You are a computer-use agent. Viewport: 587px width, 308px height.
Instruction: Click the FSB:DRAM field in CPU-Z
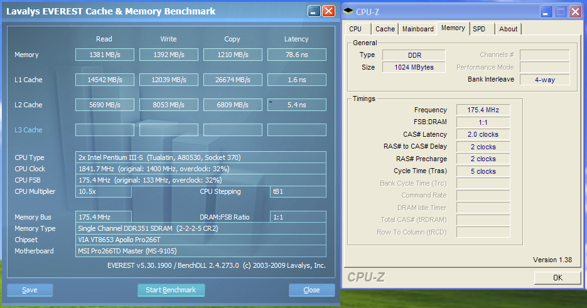(x=483, y=122)
